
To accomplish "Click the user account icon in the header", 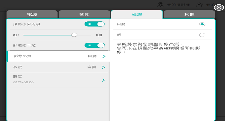I will pos(199,5).
